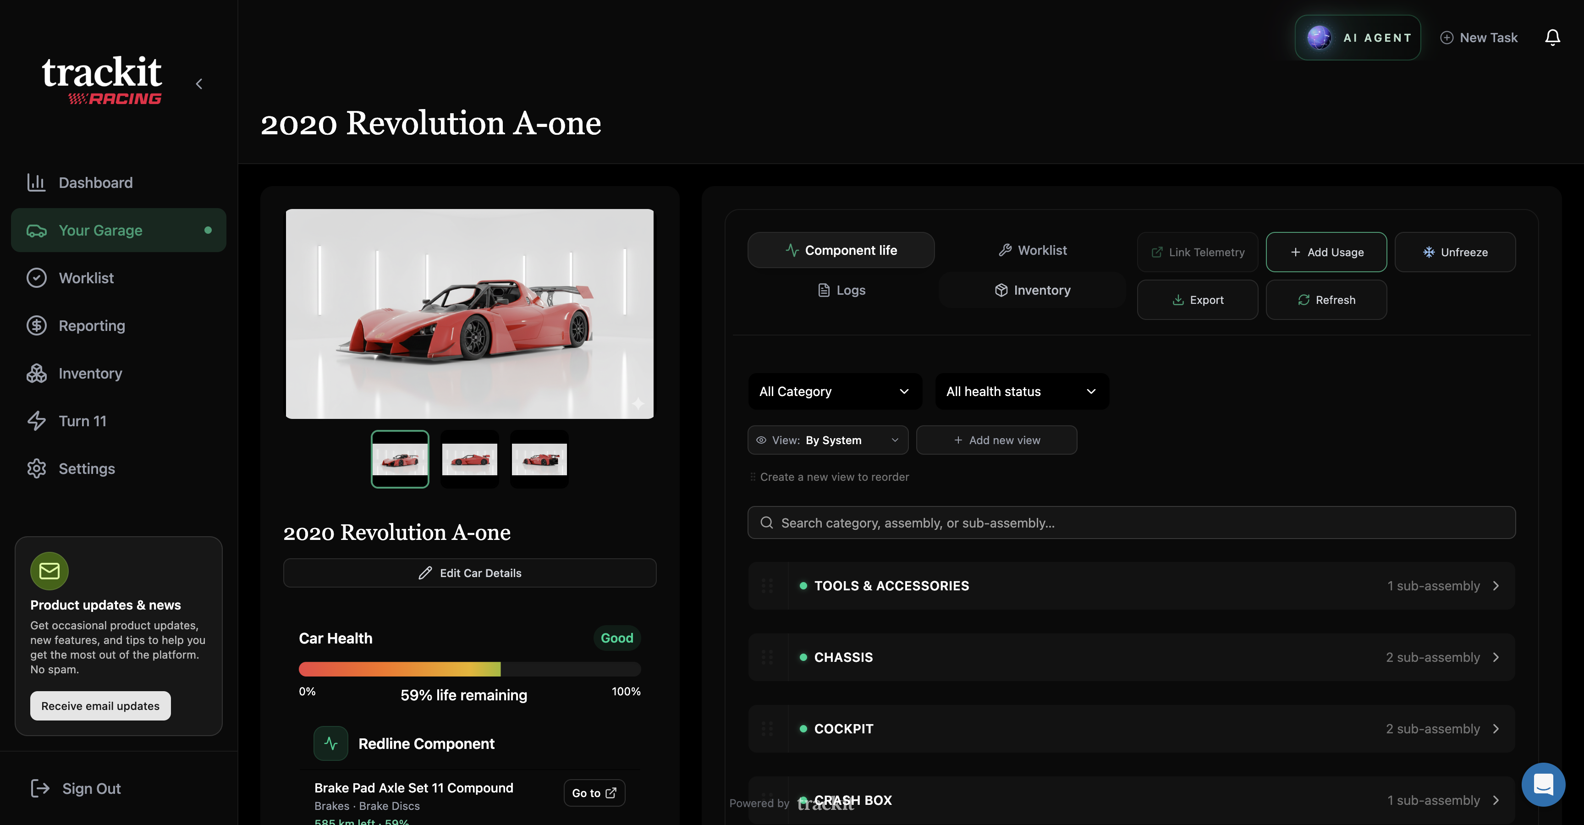The height and width of the screenshot is (825, 1584).
Task: Expand the CHASSIS row chevron
Action: click(x=1496, y=657)
